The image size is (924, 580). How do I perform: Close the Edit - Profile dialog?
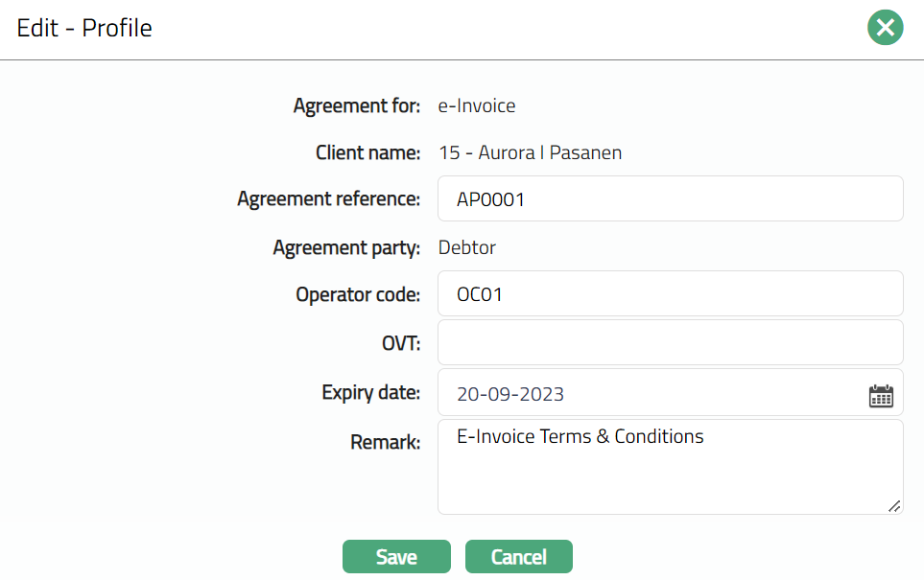pos(885,28)
